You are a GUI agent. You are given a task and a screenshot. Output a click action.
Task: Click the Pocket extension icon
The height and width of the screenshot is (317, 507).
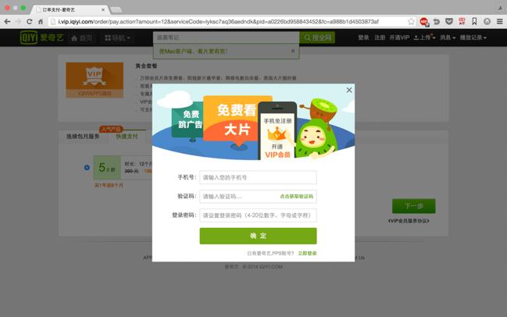[448, 22]
